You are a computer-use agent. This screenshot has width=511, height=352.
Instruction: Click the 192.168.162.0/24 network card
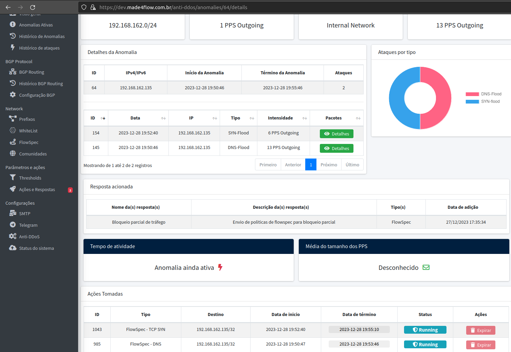point(133,26)
